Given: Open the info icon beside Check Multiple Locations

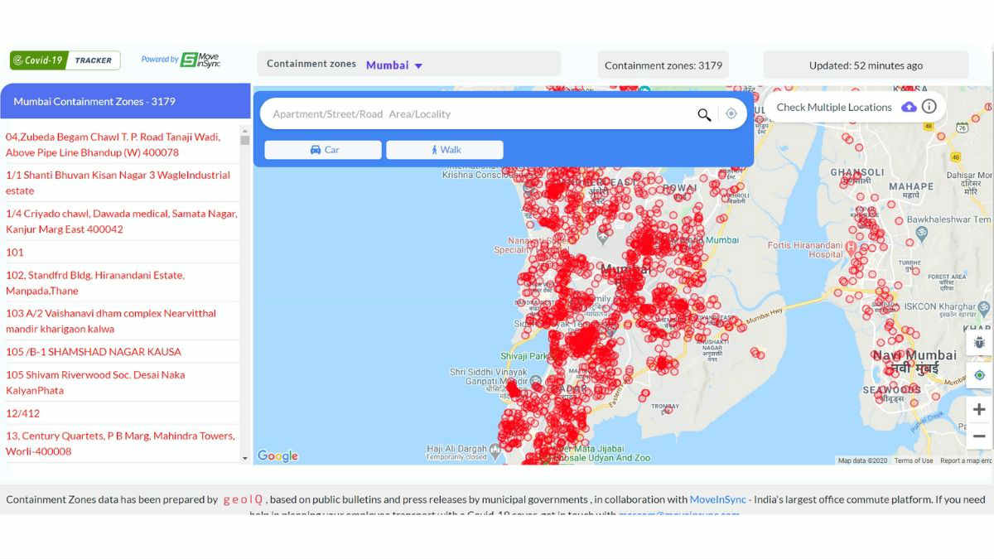Looking at the screenshot, I should pos(929,107).
